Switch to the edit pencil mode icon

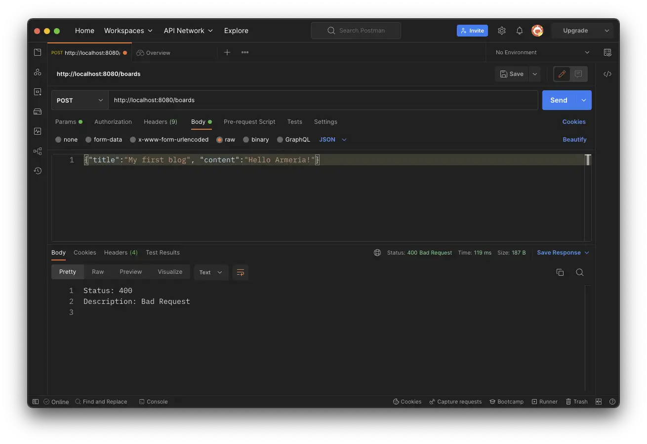click(562, 74)
